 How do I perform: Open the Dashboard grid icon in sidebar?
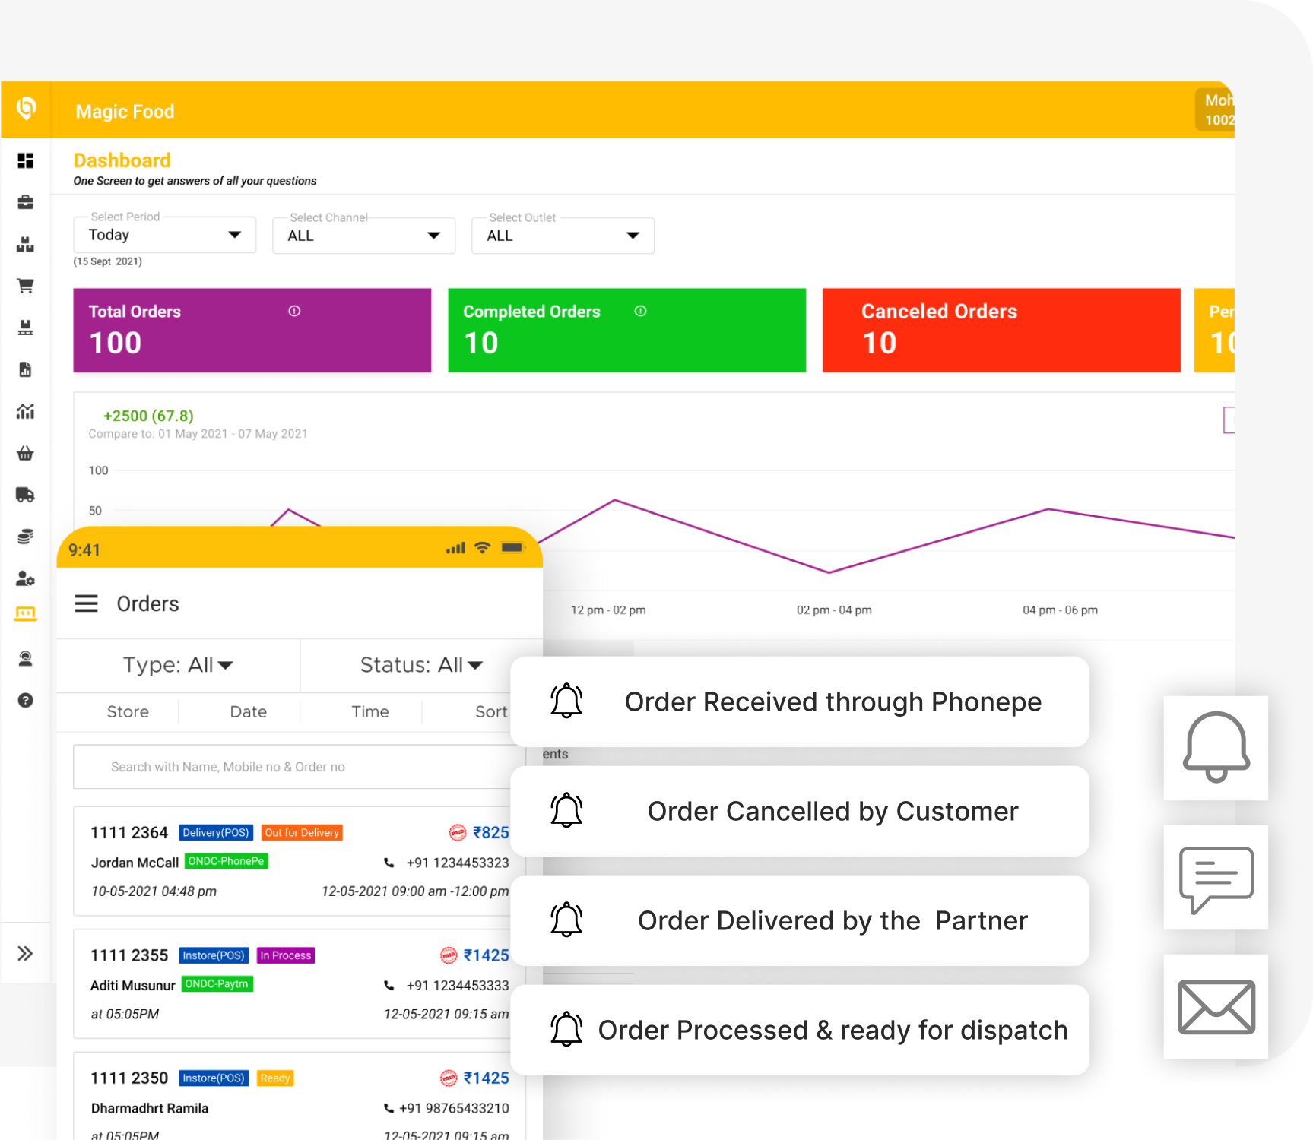point(25,161)
